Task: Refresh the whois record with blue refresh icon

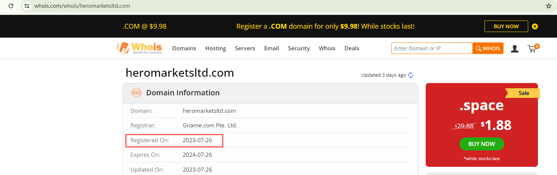Action: (411, 75)
